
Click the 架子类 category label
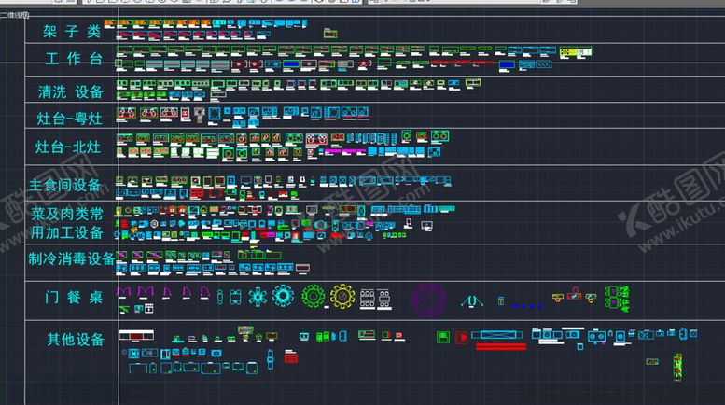point(72,31)
